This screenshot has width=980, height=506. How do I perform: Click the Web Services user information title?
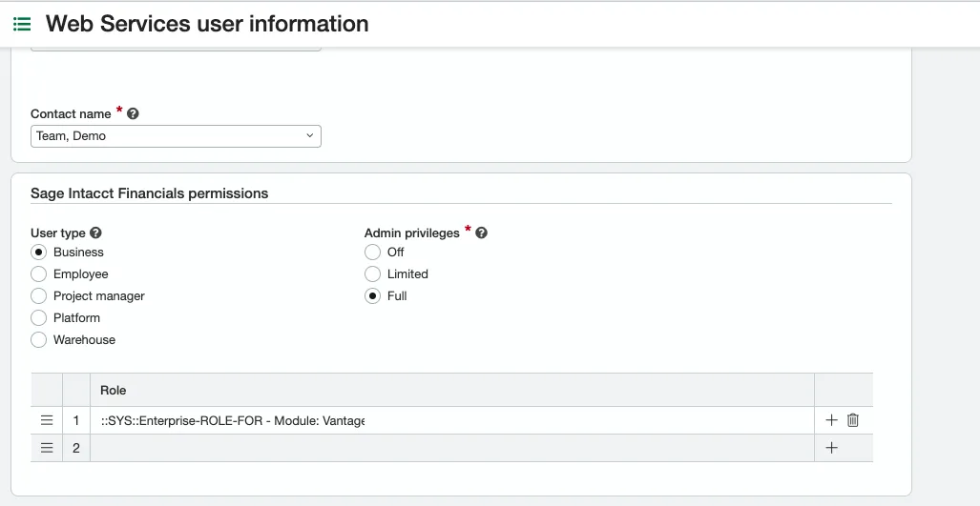[207, 24]
